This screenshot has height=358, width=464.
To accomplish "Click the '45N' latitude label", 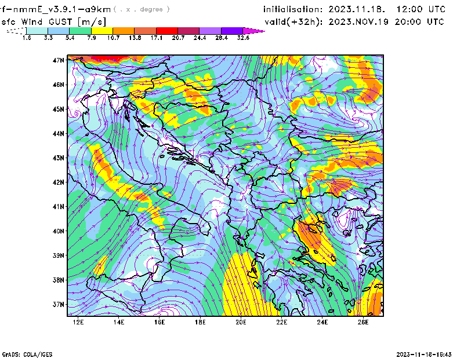I will (59, 109).
